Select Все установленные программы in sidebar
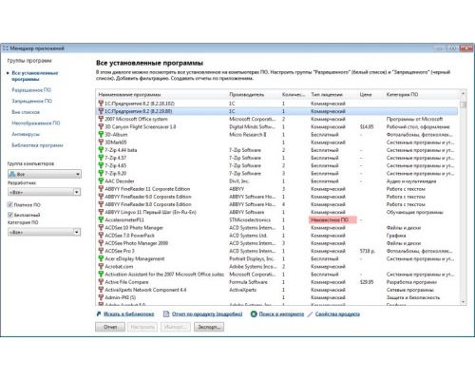This screenshot has height=380, width=475. (x=35, y=76)
